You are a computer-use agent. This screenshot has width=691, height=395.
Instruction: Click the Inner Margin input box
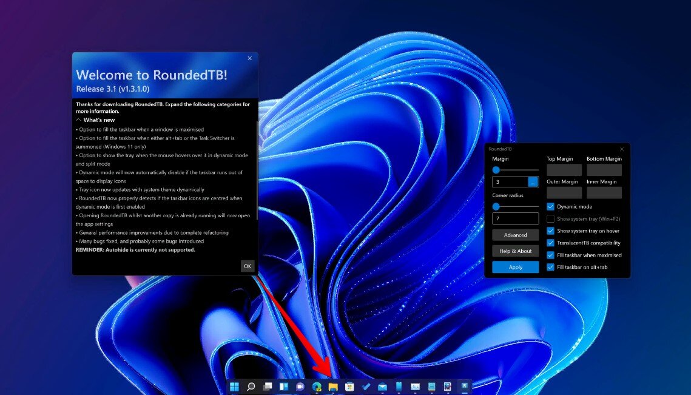coord(604,193)
